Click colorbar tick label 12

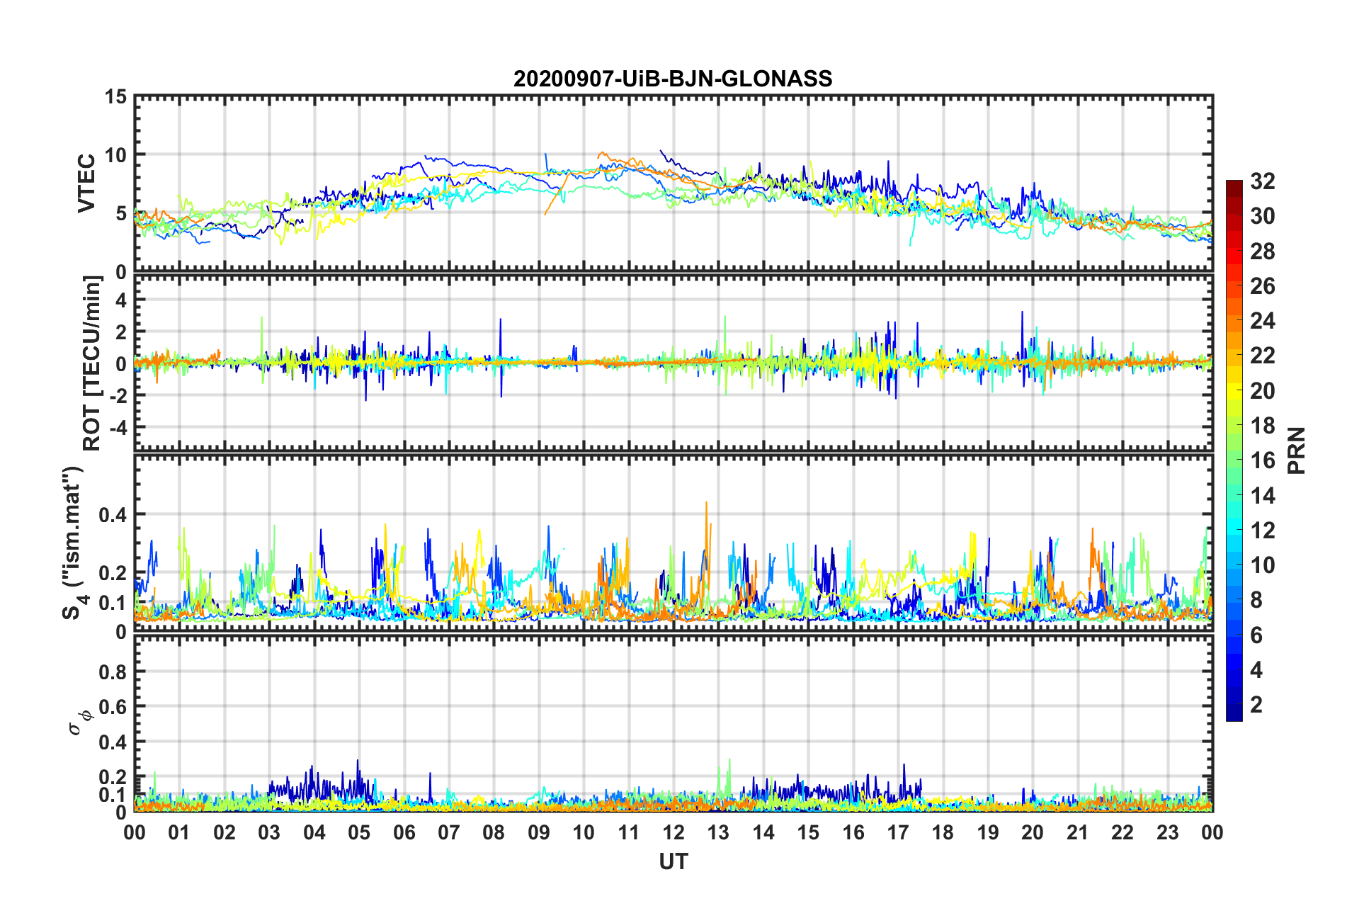pos(1262,531)
